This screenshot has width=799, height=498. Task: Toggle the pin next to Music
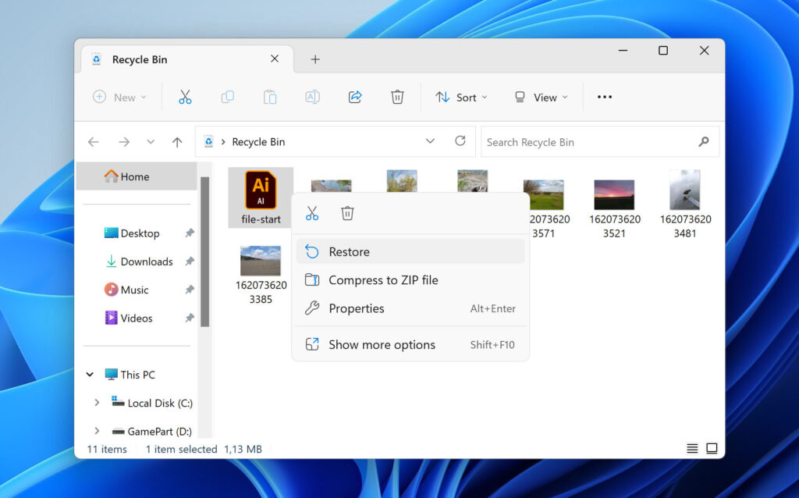189,290
